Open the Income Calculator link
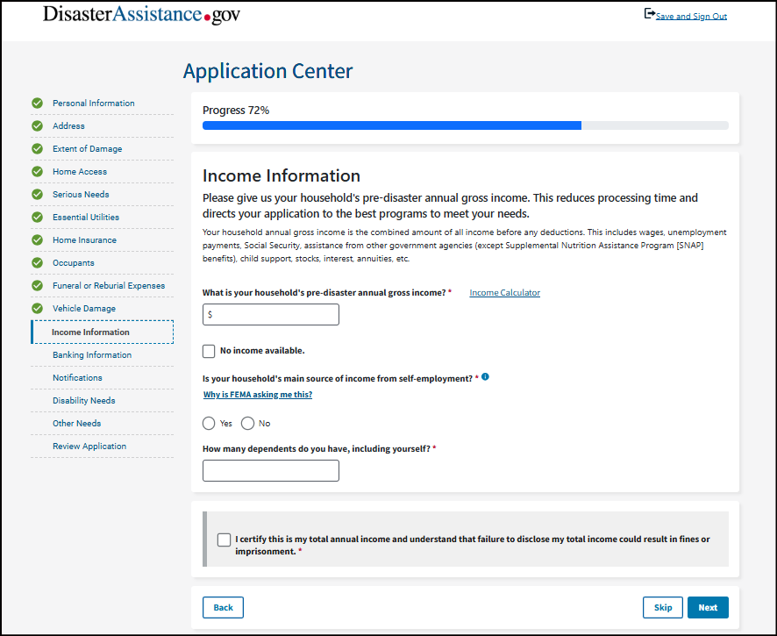 (504, 293)
